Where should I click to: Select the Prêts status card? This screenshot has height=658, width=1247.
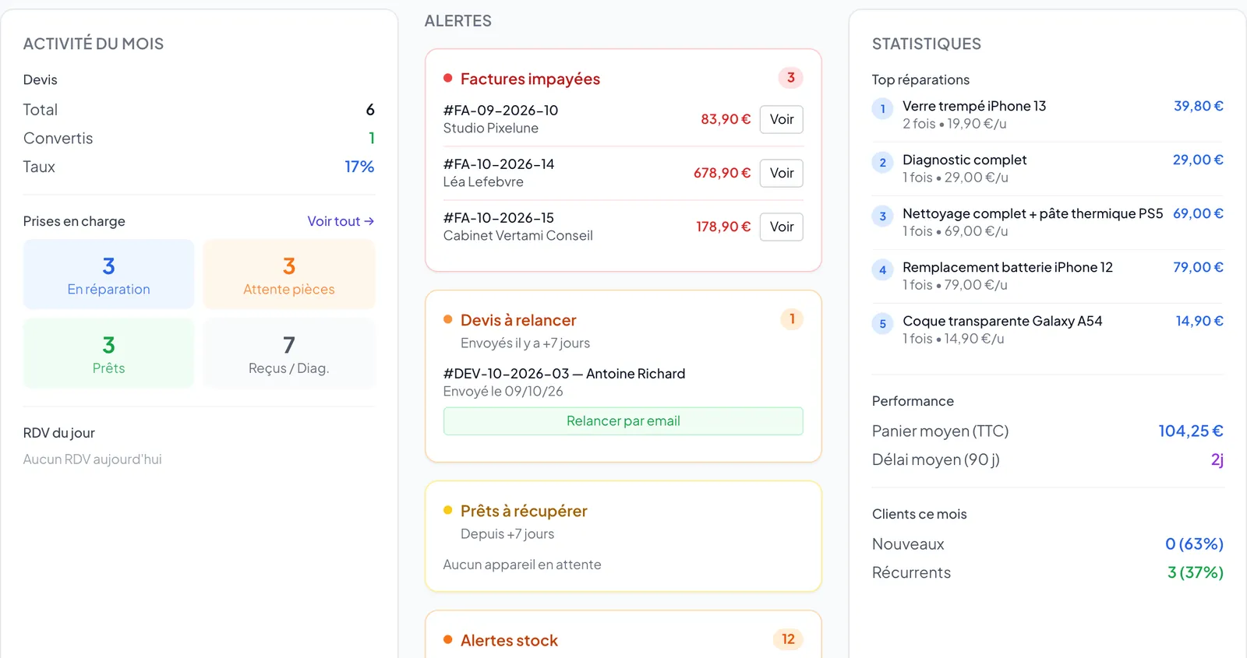click(x=108, y=353)
